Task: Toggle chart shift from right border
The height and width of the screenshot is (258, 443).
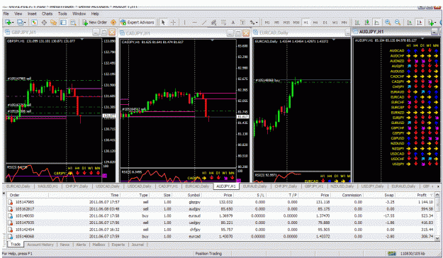Action: click(x=420, y=22)
